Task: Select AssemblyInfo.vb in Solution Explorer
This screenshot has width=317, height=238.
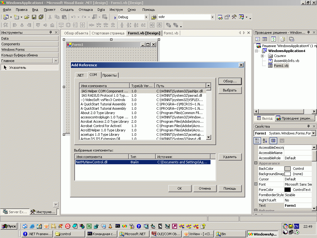Action: tap(286, 61)
